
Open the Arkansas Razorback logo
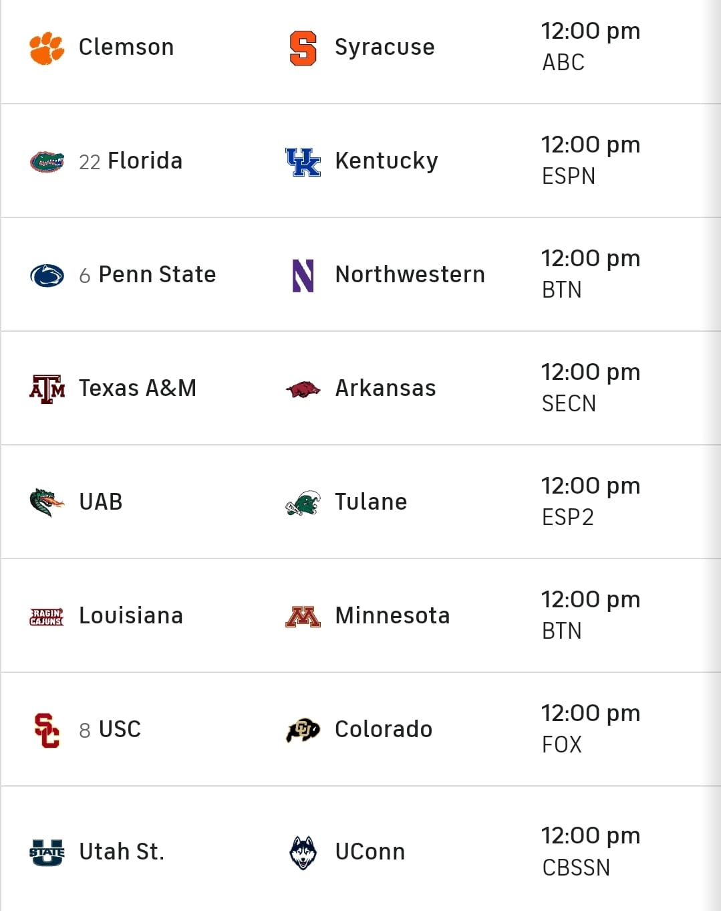(303, 389)
